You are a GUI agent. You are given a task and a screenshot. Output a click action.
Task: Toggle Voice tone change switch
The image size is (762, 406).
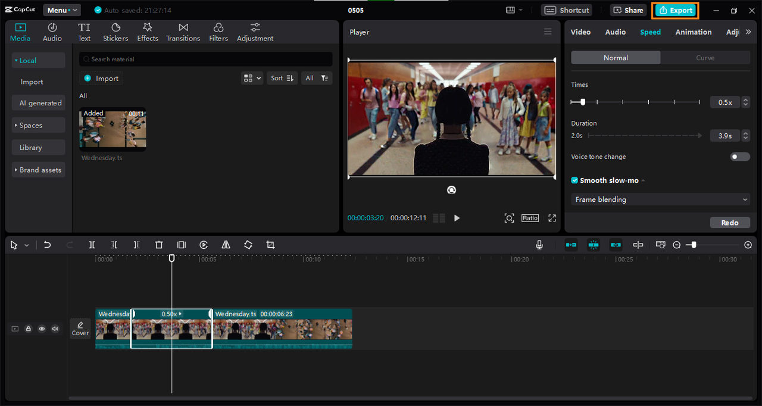coord(741,157)
